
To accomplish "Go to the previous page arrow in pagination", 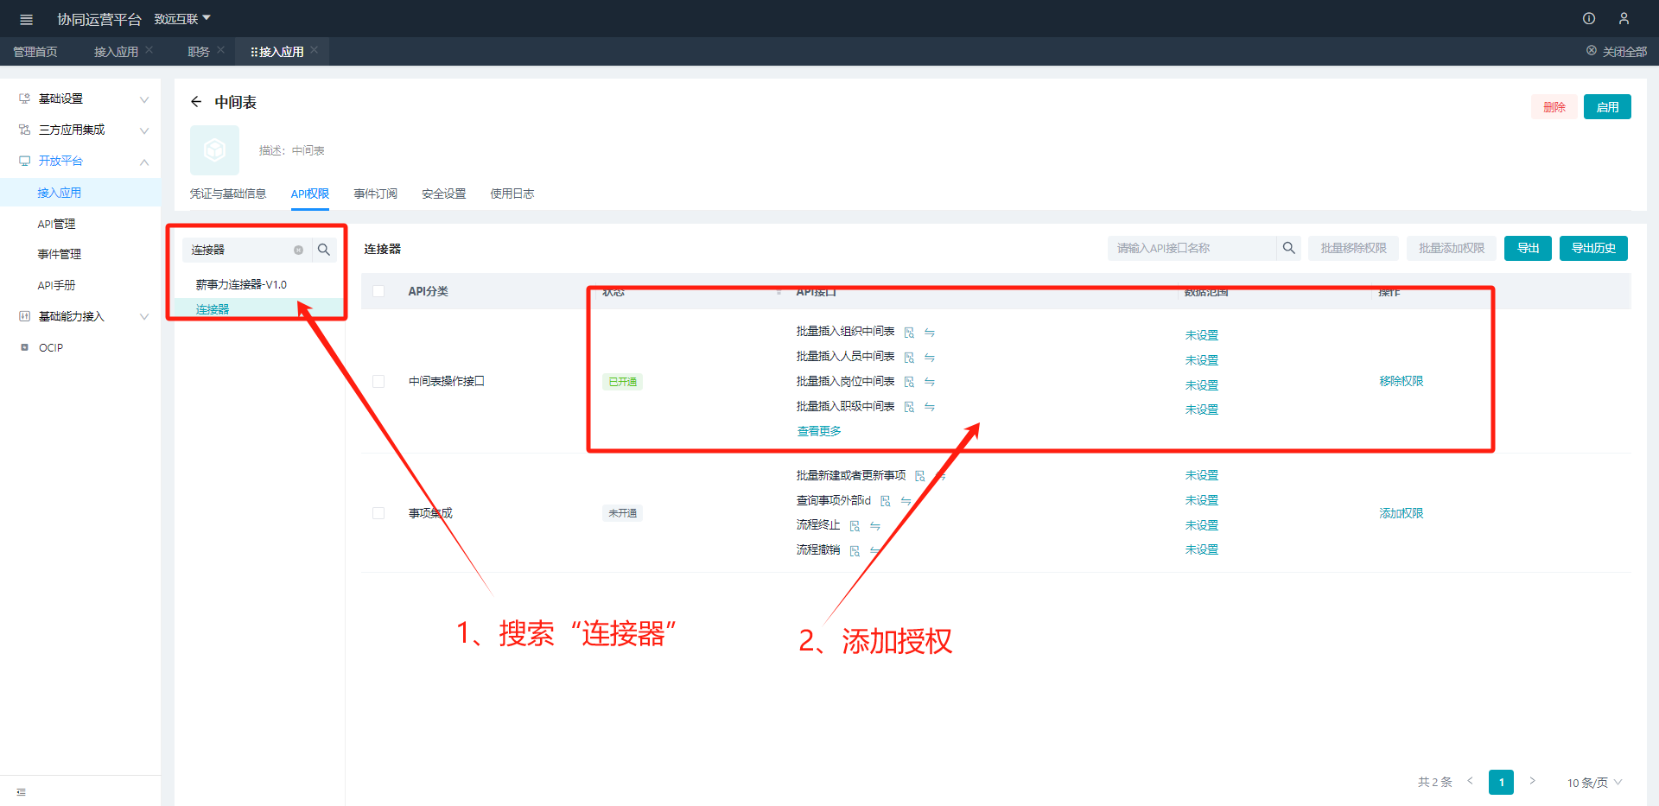I will tap(1470, 781).
